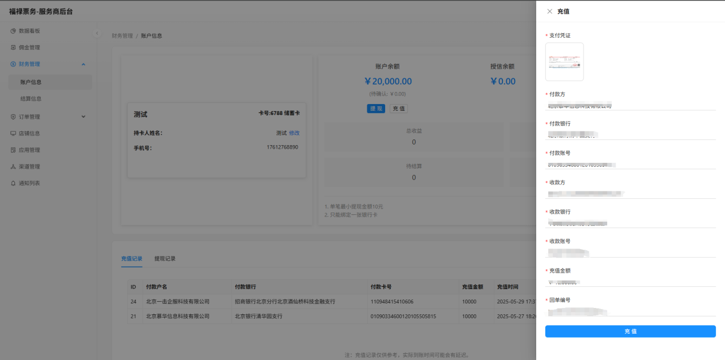The height and width of the screenshot is (360, 725).
Task: Collapse the left sidebar with chevron
Action: click(x=97, y=33)
